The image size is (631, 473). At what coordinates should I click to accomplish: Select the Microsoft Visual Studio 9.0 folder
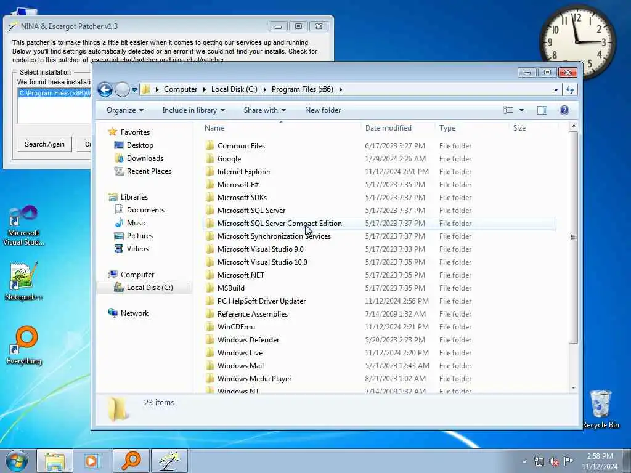coord(261,249)
